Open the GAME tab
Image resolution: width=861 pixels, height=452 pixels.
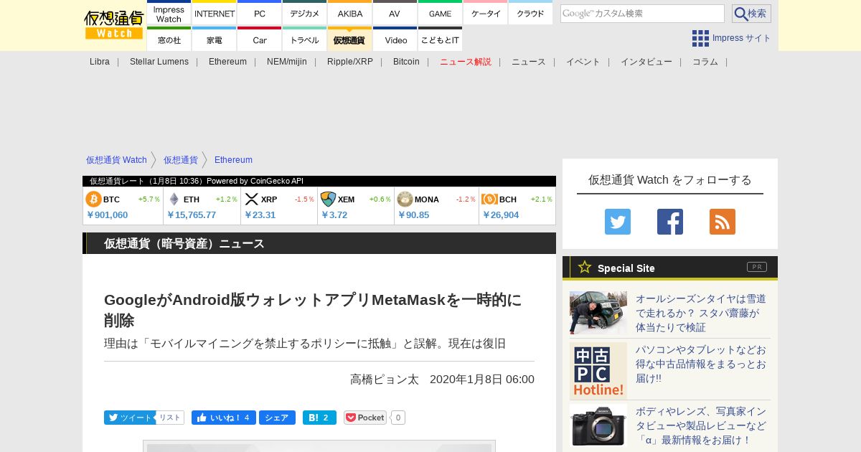(440, 13)
